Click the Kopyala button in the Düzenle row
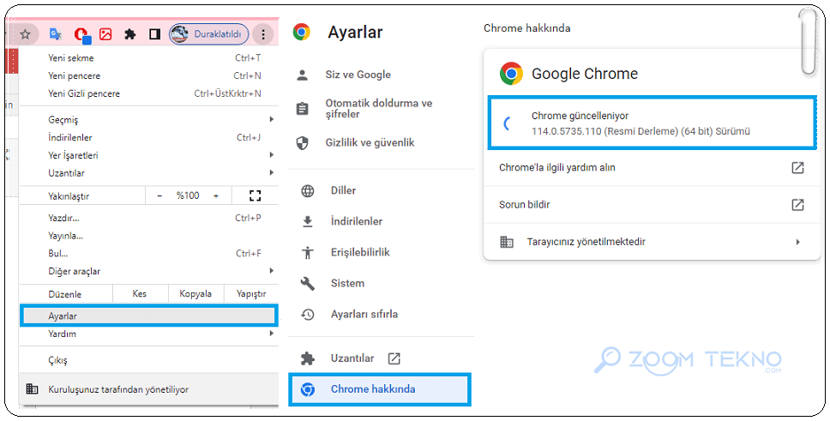Image resolution: width=830 pixels, height=421 pixels. tap(195, 294)
